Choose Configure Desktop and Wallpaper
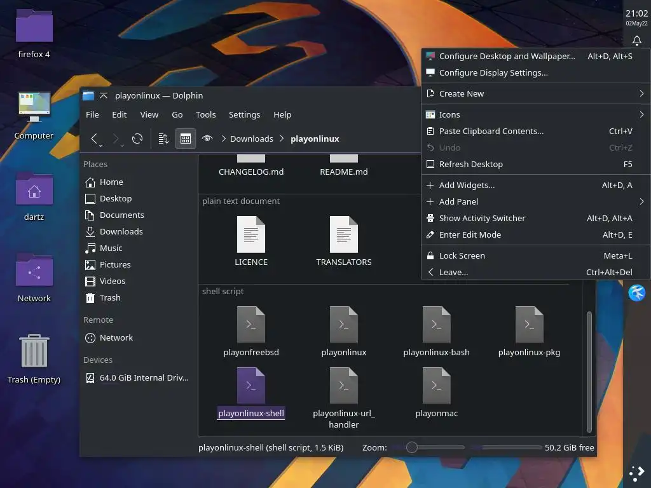This screenshot has height=488, width=651. coord(535,56)
